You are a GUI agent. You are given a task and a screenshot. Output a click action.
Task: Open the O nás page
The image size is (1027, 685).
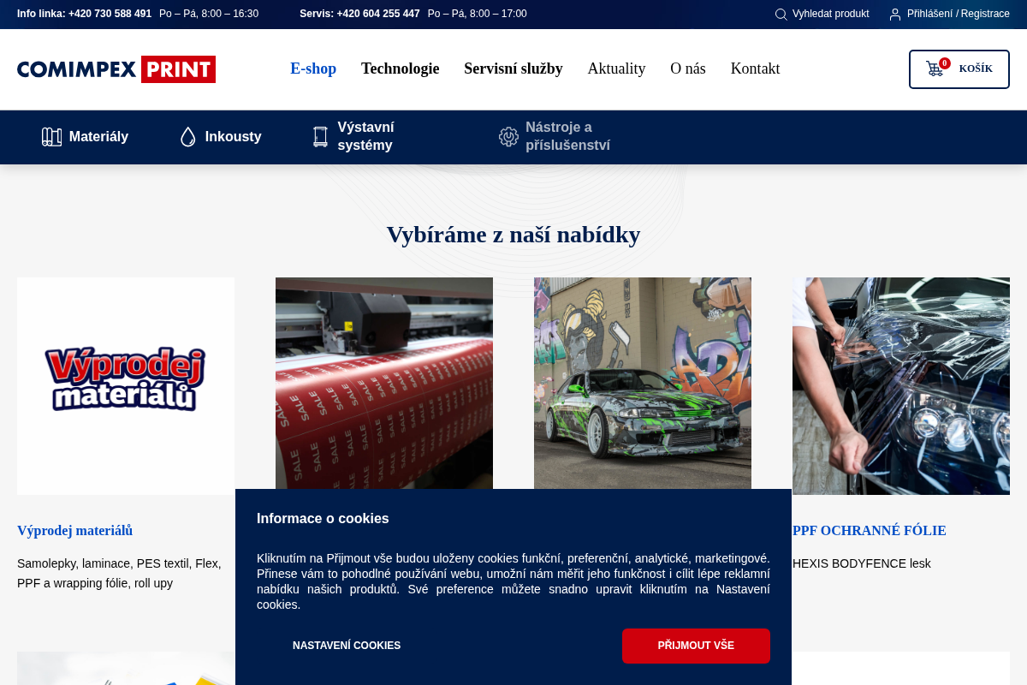[x=688, y=68]
